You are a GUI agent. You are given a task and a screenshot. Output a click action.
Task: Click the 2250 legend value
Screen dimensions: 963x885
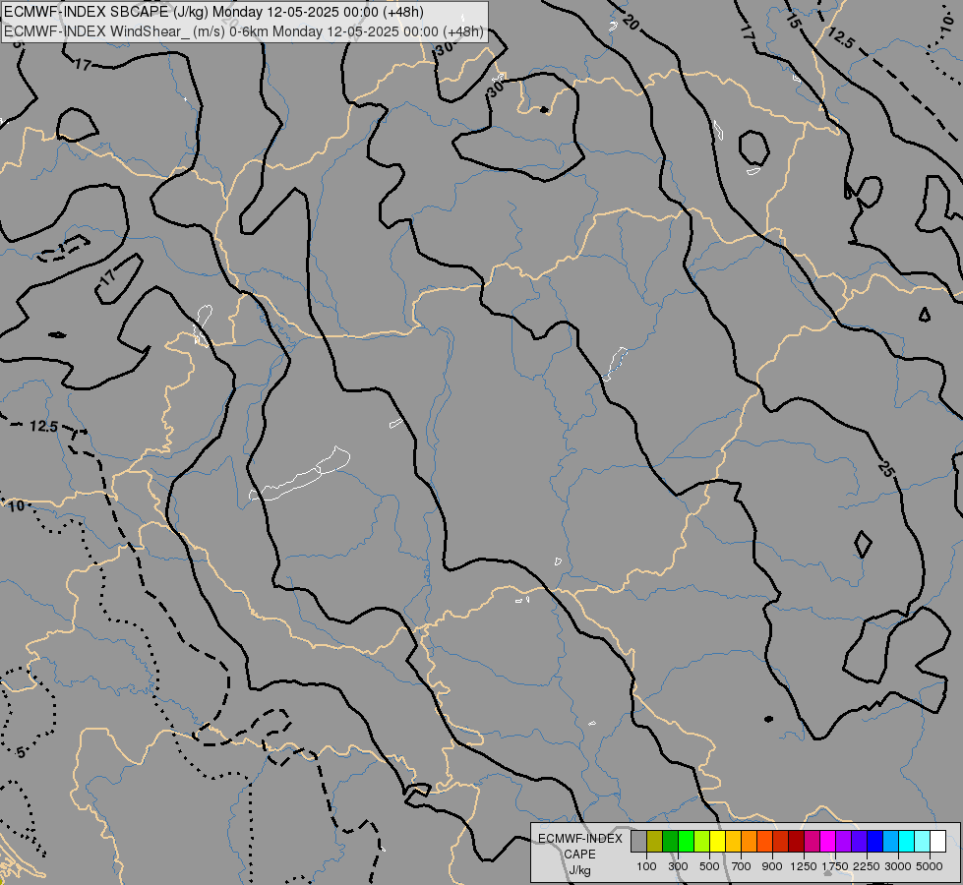(x=866, y=866)
